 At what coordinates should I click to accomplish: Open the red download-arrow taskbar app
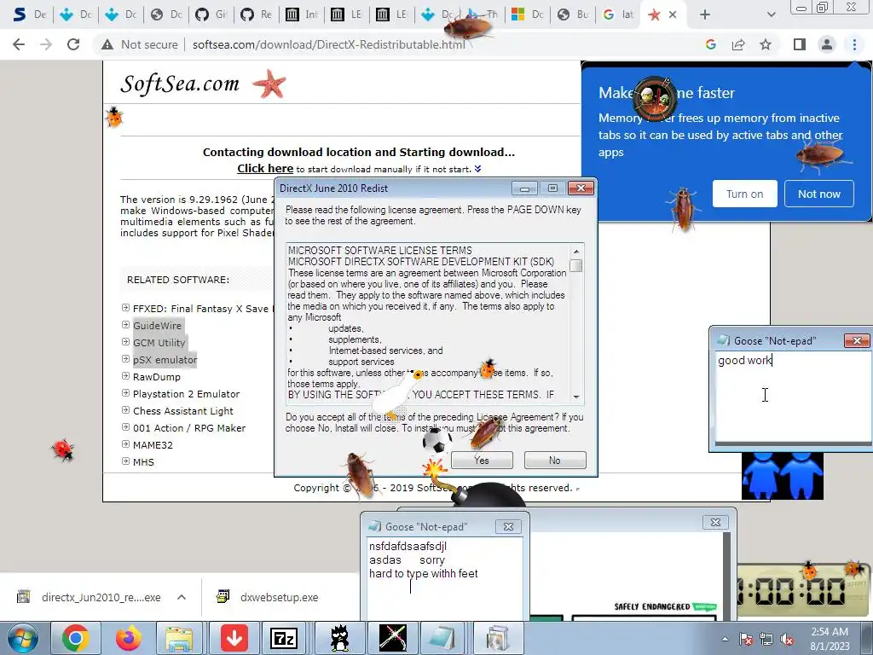click(x=234, y=638)
